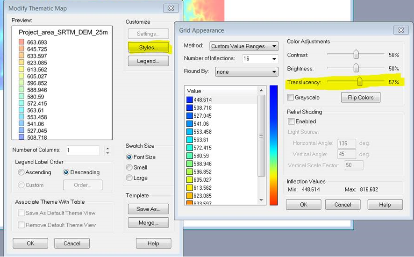Open Help in Grid Appearance dialog
This screenshot has height=257, width=414.
(385, 205)
